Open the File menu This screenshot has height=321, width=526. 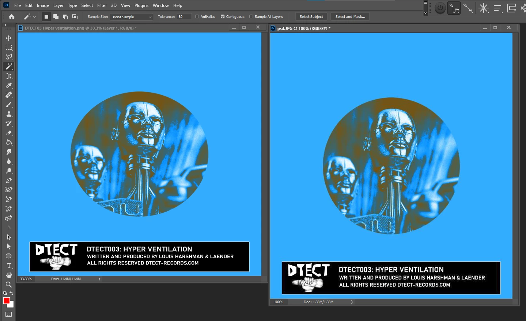point(18,5)
